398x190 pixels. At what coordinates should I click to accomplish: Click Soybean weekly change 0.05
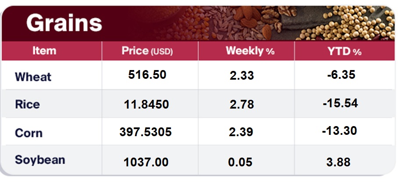point(240,162)
